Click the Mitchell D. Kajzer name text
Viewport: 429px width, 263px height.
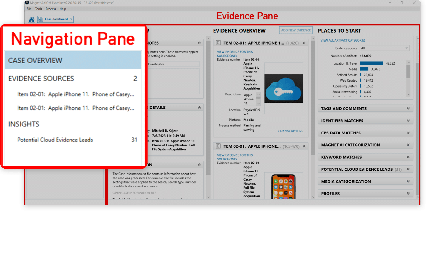(165, 131)
